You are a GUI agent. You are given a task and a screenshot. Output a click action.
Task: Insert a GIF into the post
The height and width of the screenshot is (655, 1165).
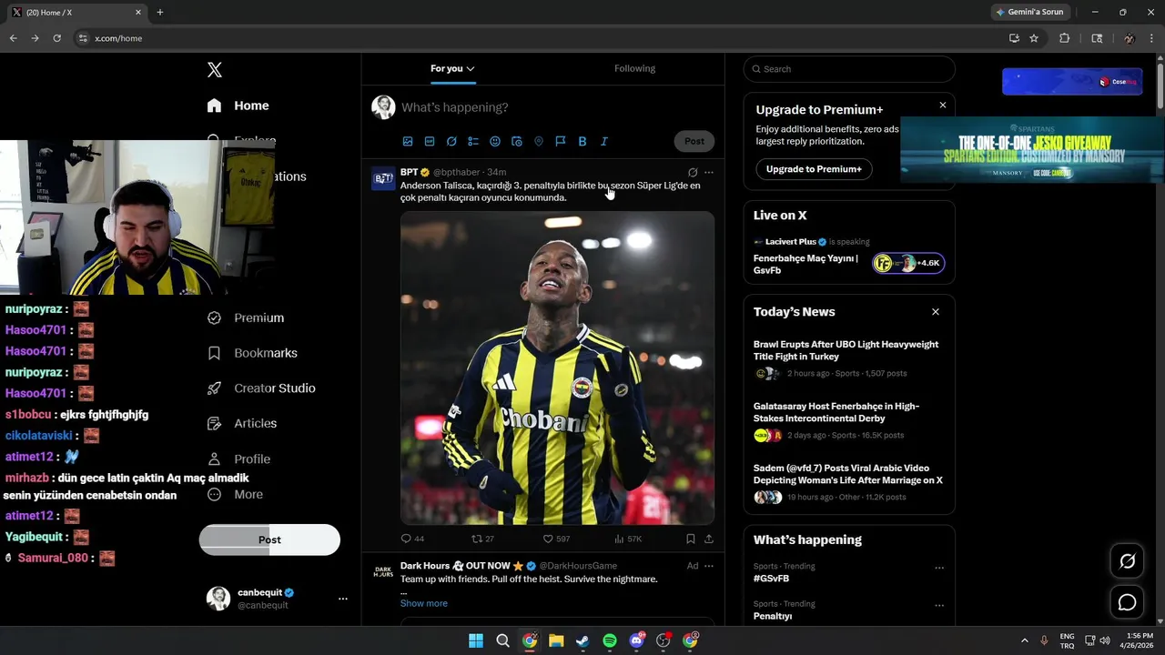pyautogui.click(x=430, y=141)
